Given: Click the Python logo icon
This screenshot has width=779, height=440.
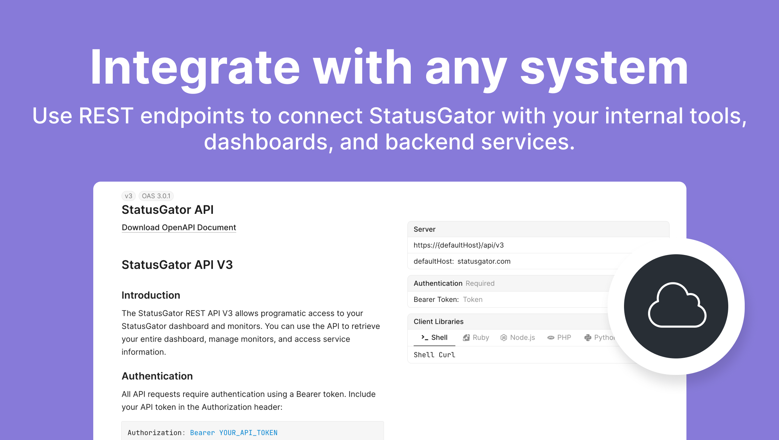Looking at the screenshot, I should click(588, 338).
